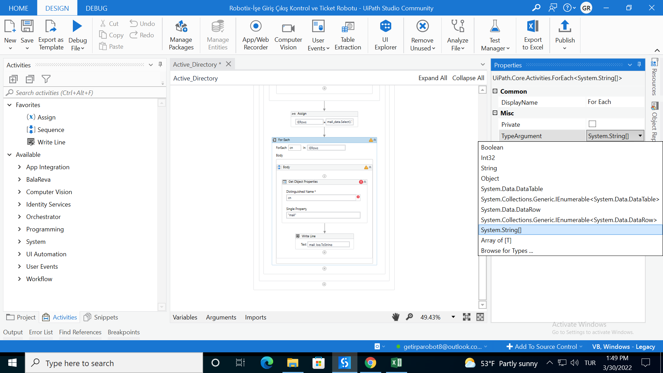This screenshot has height=373, width=663.
Task: Click the filter activities funnel icon
Action: (46, 79)
